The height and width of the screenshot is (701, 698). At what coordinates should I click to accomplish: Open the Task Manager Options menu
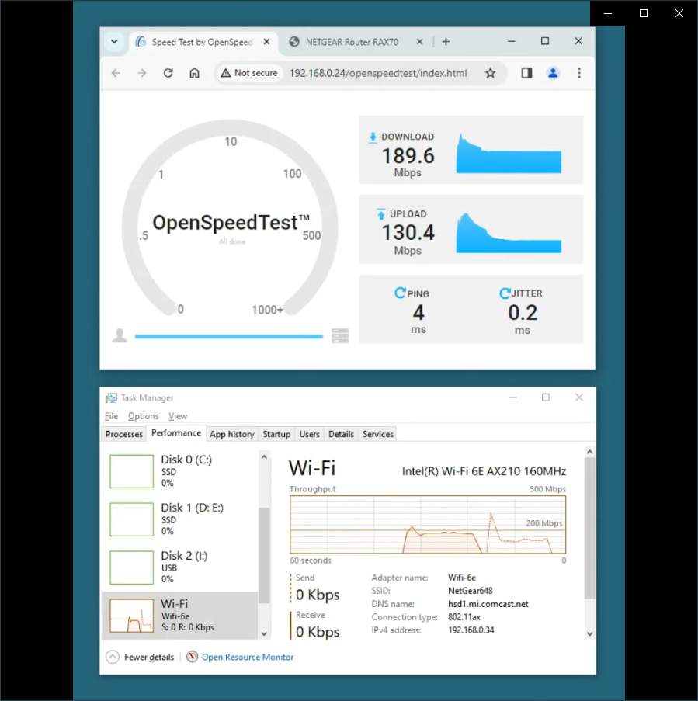pyautogui.click(x=144, y=416)
